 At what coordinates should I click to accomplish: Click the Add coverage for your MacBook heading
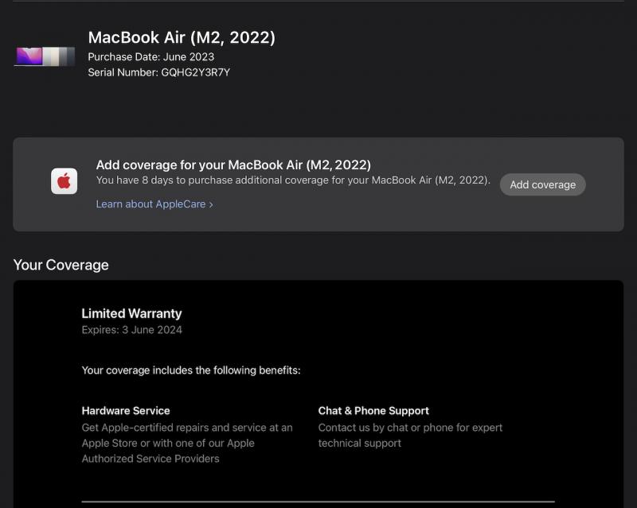pyautogui.click(x=233, y=165)
